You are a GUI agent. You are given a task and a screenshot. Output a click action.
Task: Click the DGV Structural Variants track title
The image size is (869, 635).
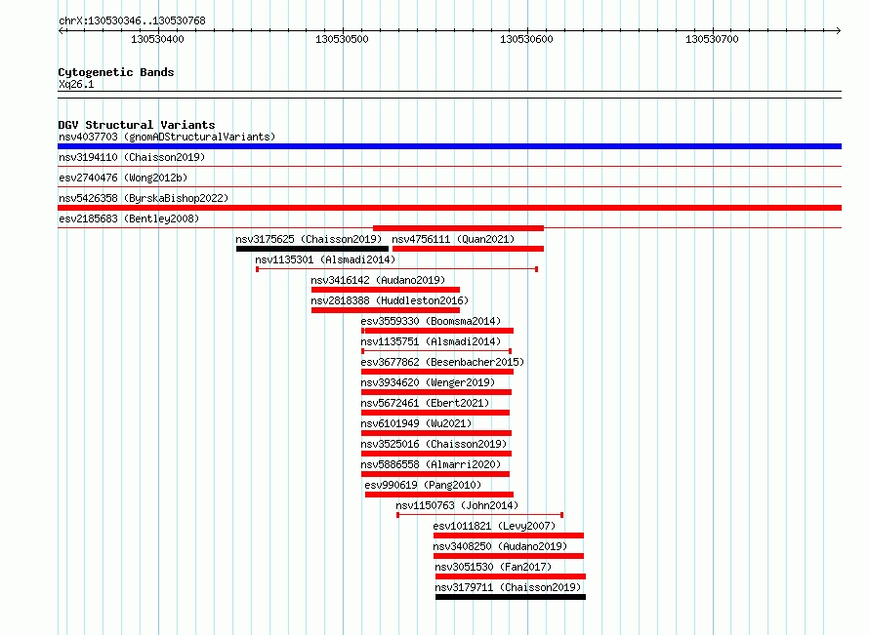137,125
